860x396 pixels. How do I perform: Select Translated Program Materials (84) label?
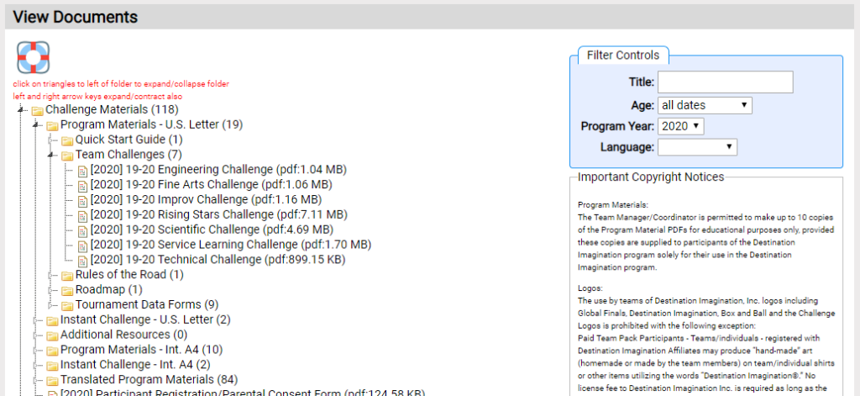click(x=149, y=379)
